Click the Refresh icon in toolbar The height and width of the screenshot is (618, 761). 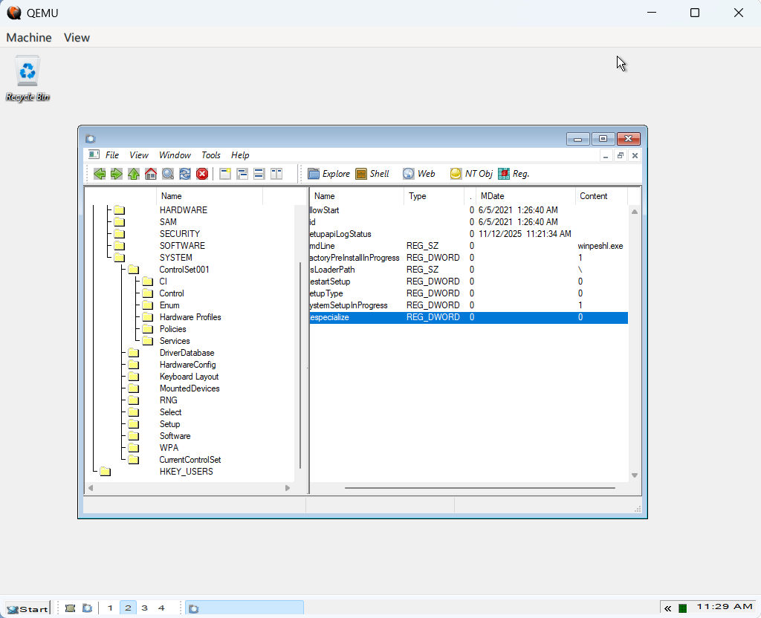(x=185, y=174)
